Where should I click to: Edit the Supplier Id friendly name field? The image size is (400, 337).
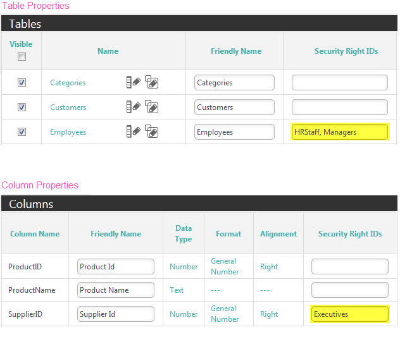[x=116, y=314]
